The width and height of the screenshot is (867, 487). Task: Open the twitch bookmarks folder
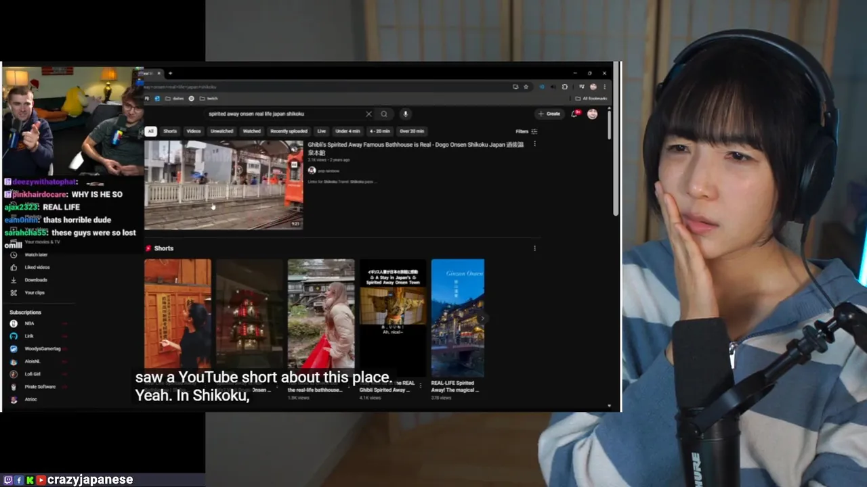point(208,99)
